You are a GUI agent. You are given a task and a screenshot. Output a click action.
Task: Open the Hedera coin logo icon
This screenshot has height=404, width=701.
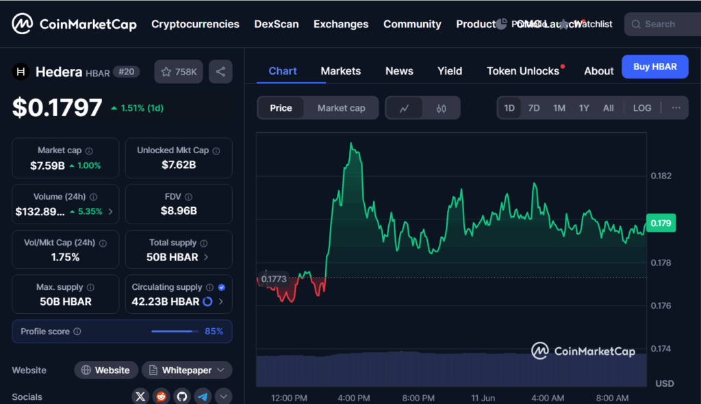point(21,71)
